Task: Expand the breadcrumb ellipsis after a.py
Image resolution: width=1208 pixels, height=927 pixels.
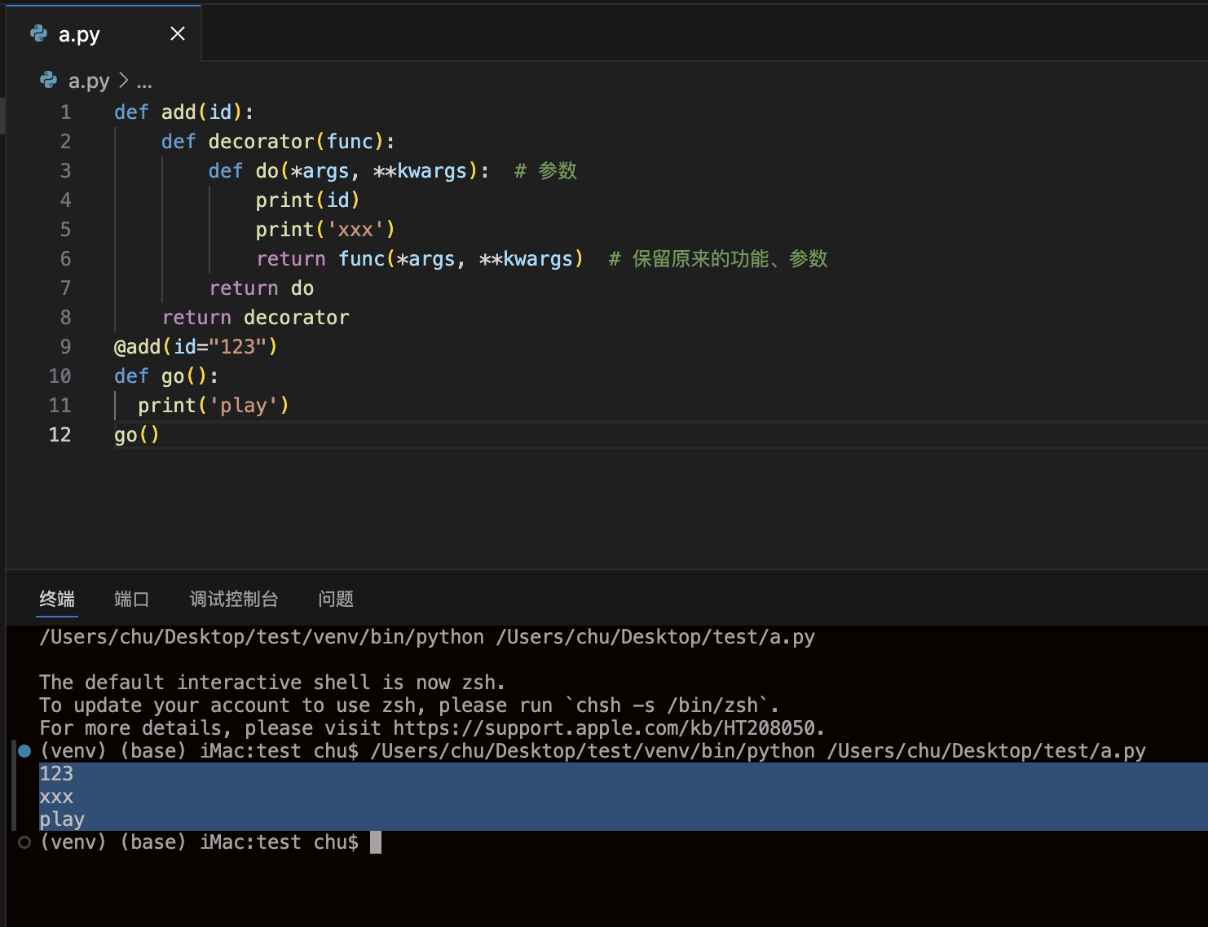Action: [144, 81]
